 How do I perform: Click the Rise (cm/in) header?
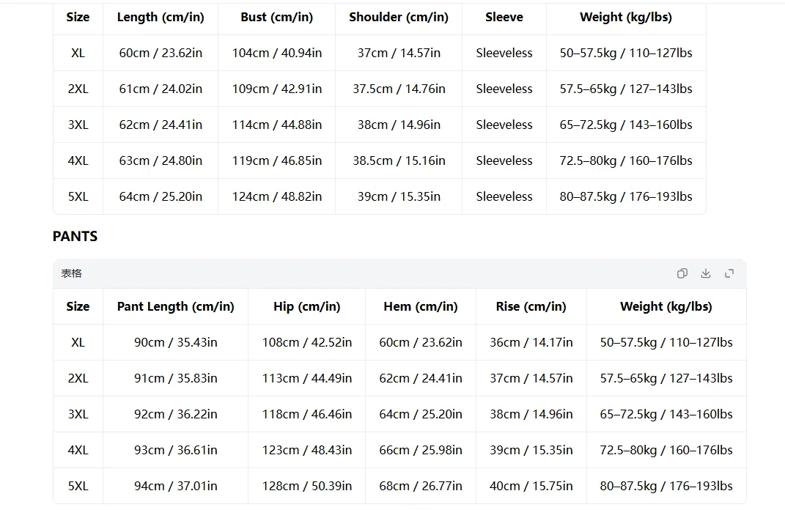point(531,306)
